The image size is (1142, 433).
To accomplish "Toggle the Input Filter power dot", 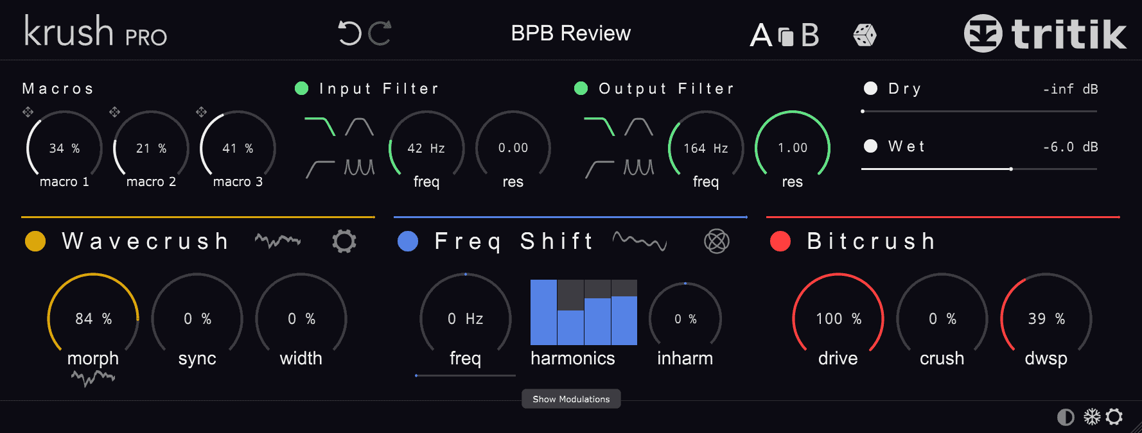I will [x=301, y=88].
